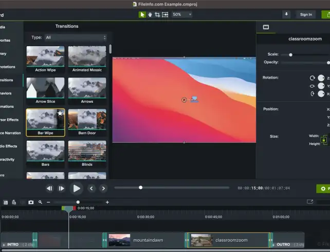
Task: Select the classroomzoom clip on timeline
Action: [228, 240]
